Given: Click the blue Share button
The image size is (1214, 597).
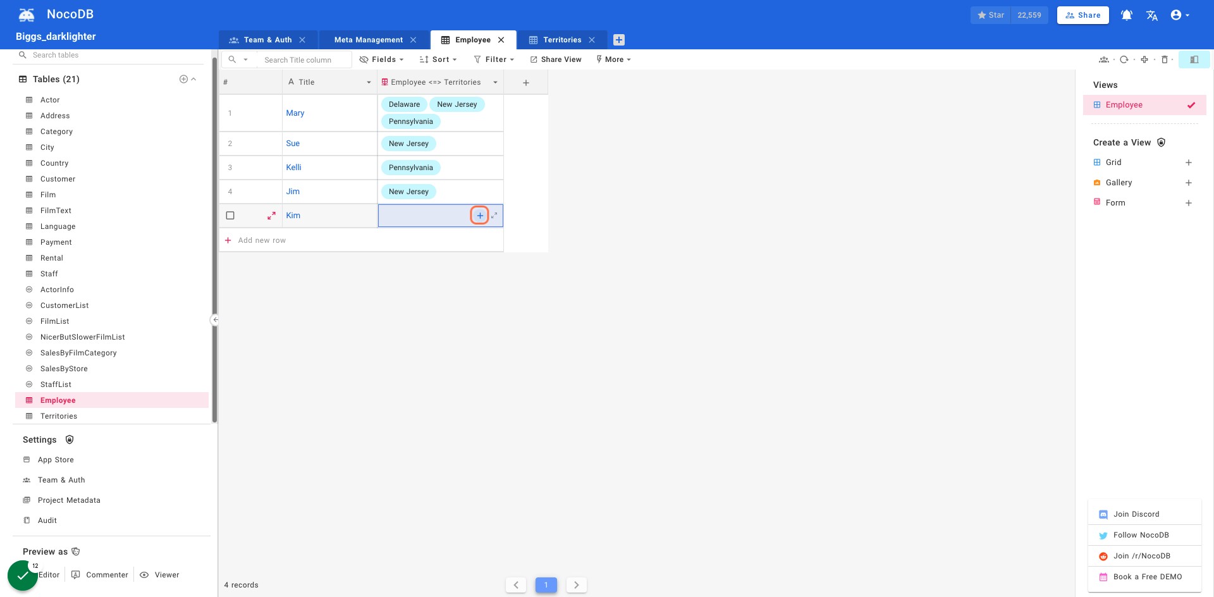Looking at the screenshot, I should [x=1082, y=15].
